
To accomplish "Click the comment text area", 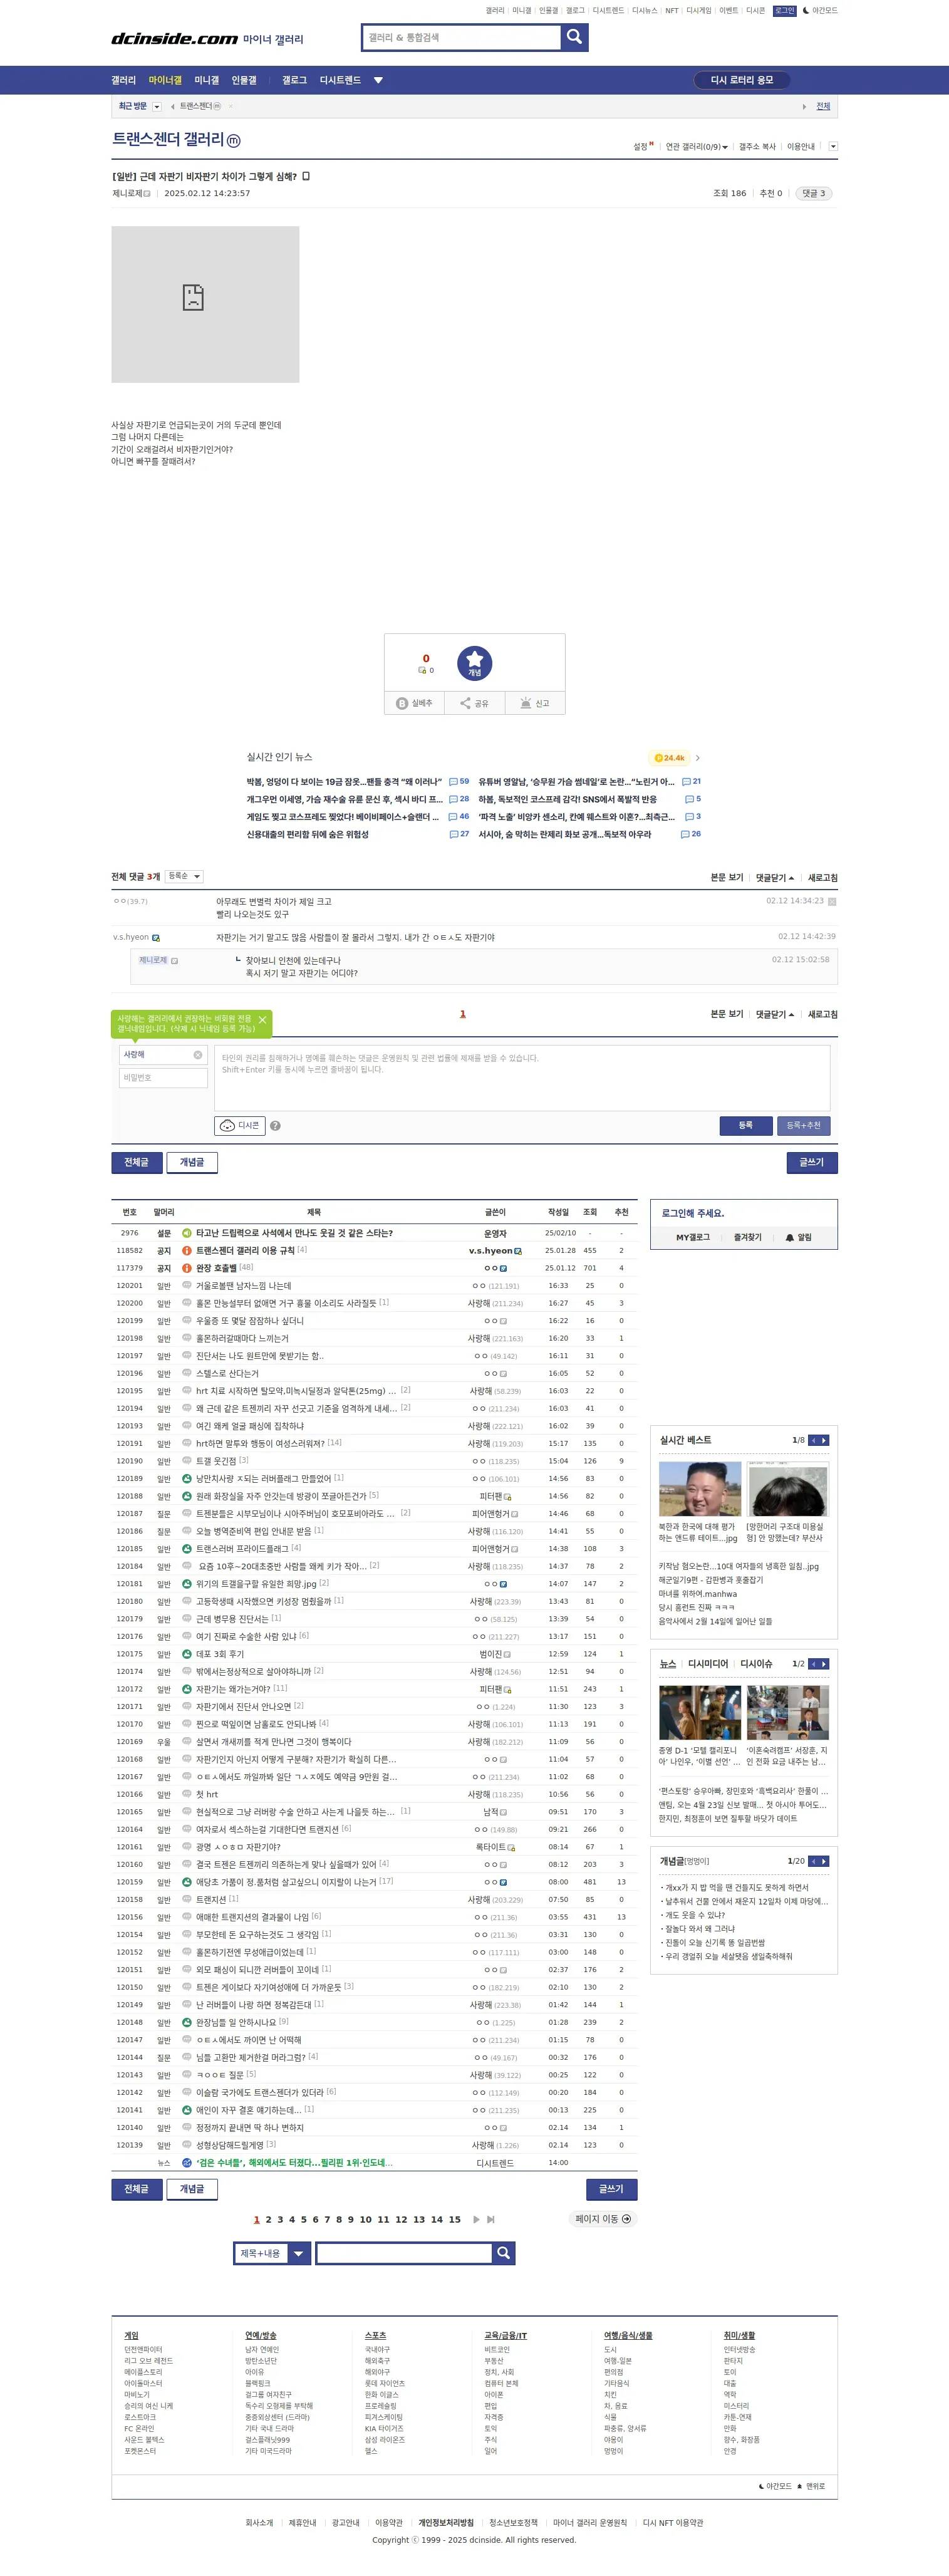I will pos(522,1078).
